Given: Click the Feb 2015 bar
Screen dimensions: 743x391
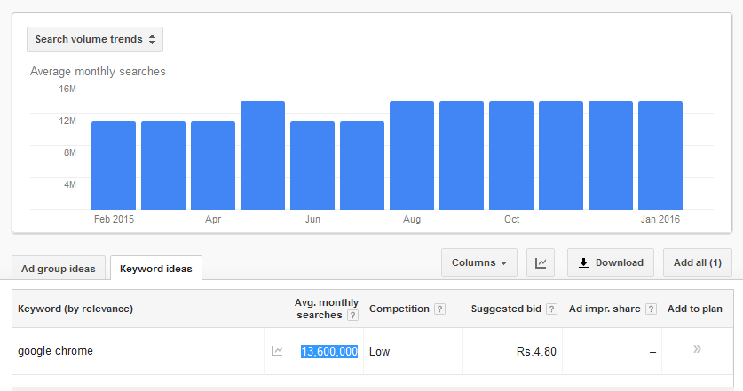Looking at the screenshot, I should (x=114, y=166).
